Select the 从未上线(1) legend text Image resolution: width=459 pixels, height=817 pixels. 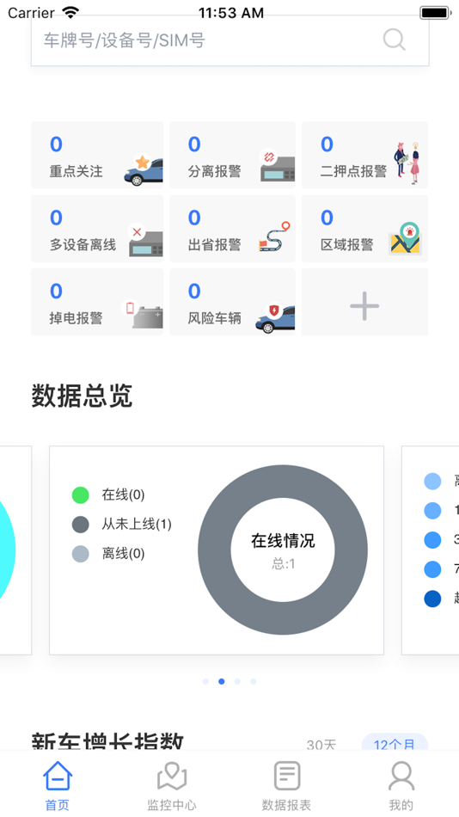click(137, 525)
